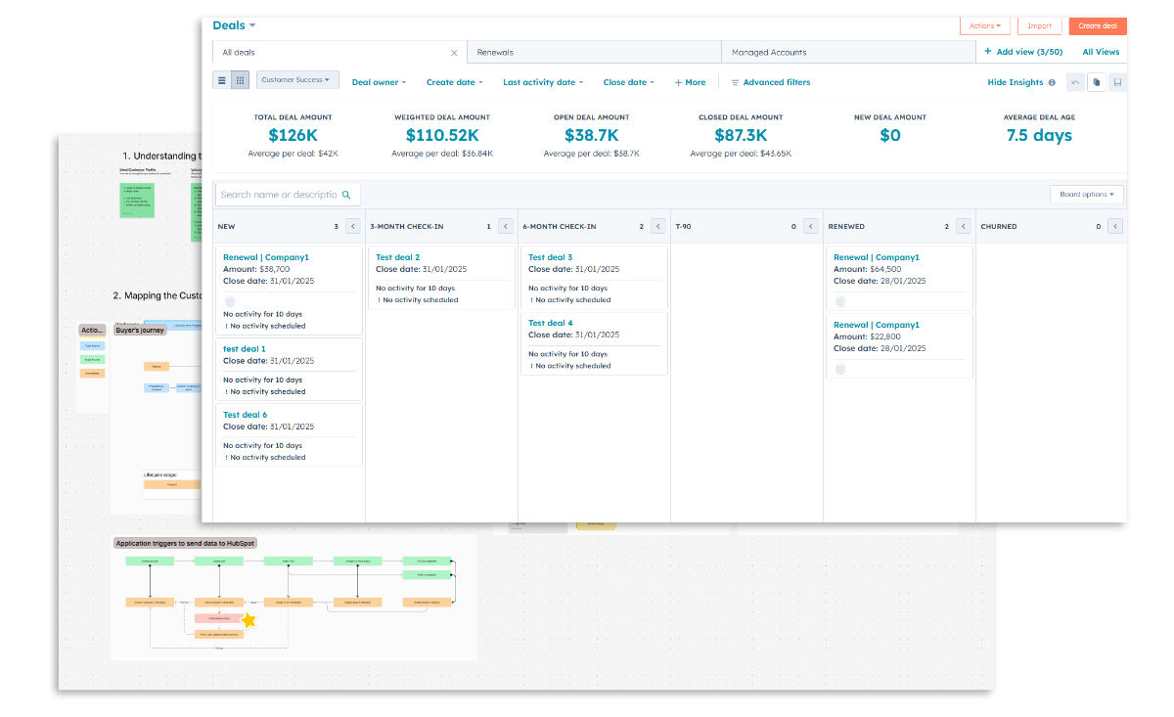Open the Test deal 4 card
The width and height of the screenshot is (1174, 717).
click(550, 323)
